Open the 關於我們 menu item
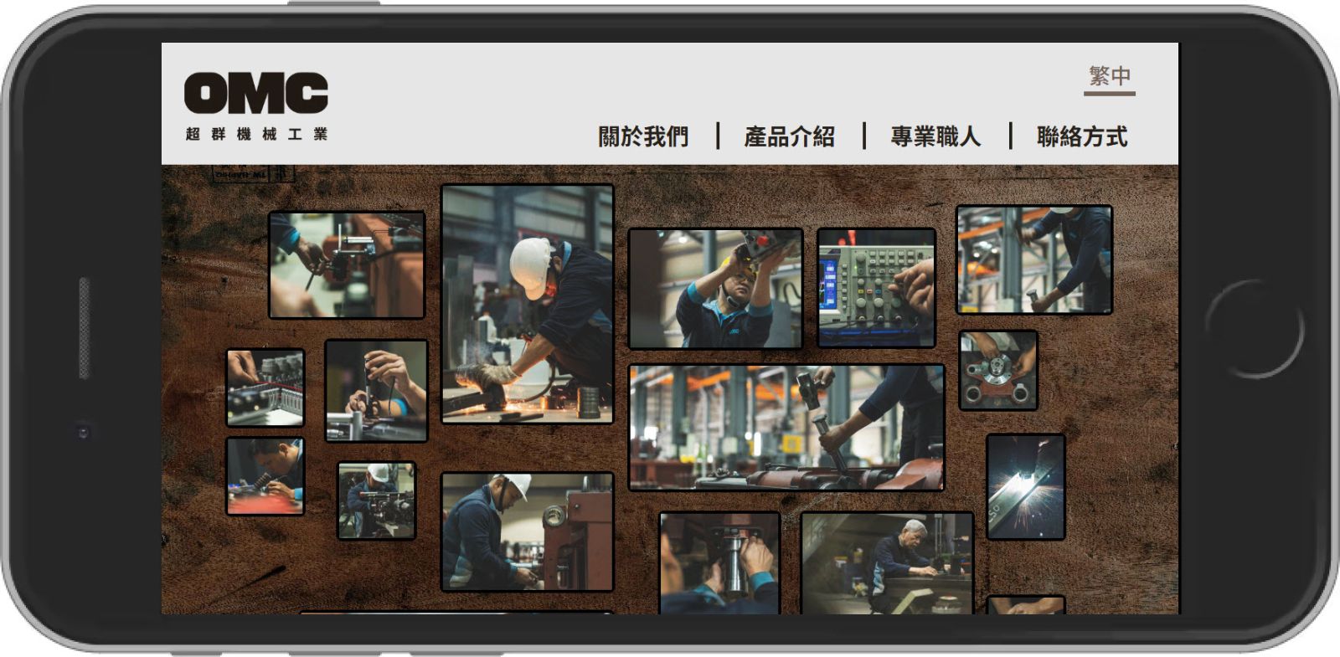Viewport: 1340px width, 657px height. coord(643,136)
